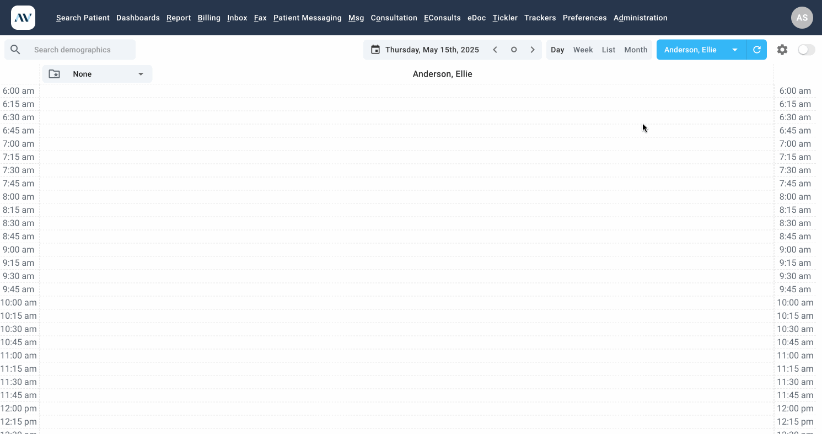Open Consultation menu
Screen dimensions: 822x434
(394, 18)
